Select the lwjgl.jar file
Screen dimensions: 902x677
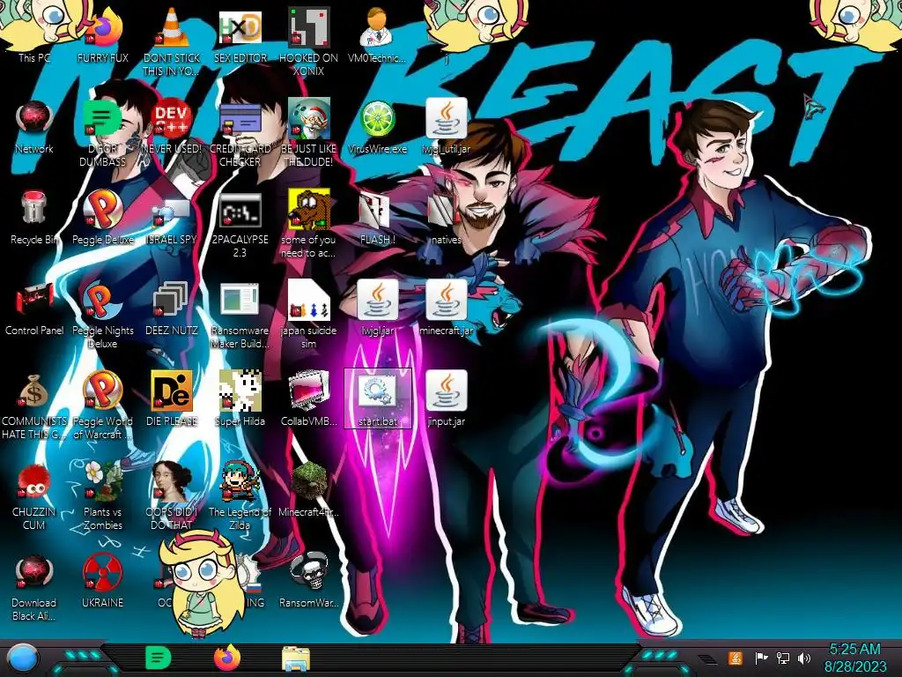pyautogui.click(x=377, y=307)
